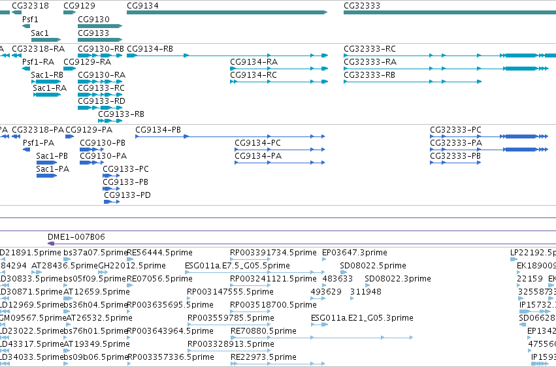Select transcript CG9134-RB

150,48
